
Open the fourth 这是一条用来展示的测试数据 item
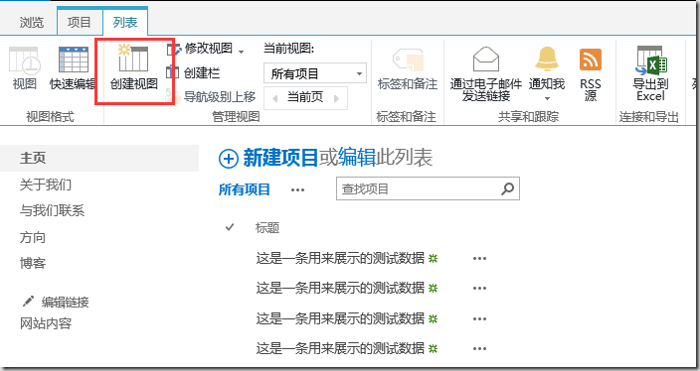tap(340, 348)
